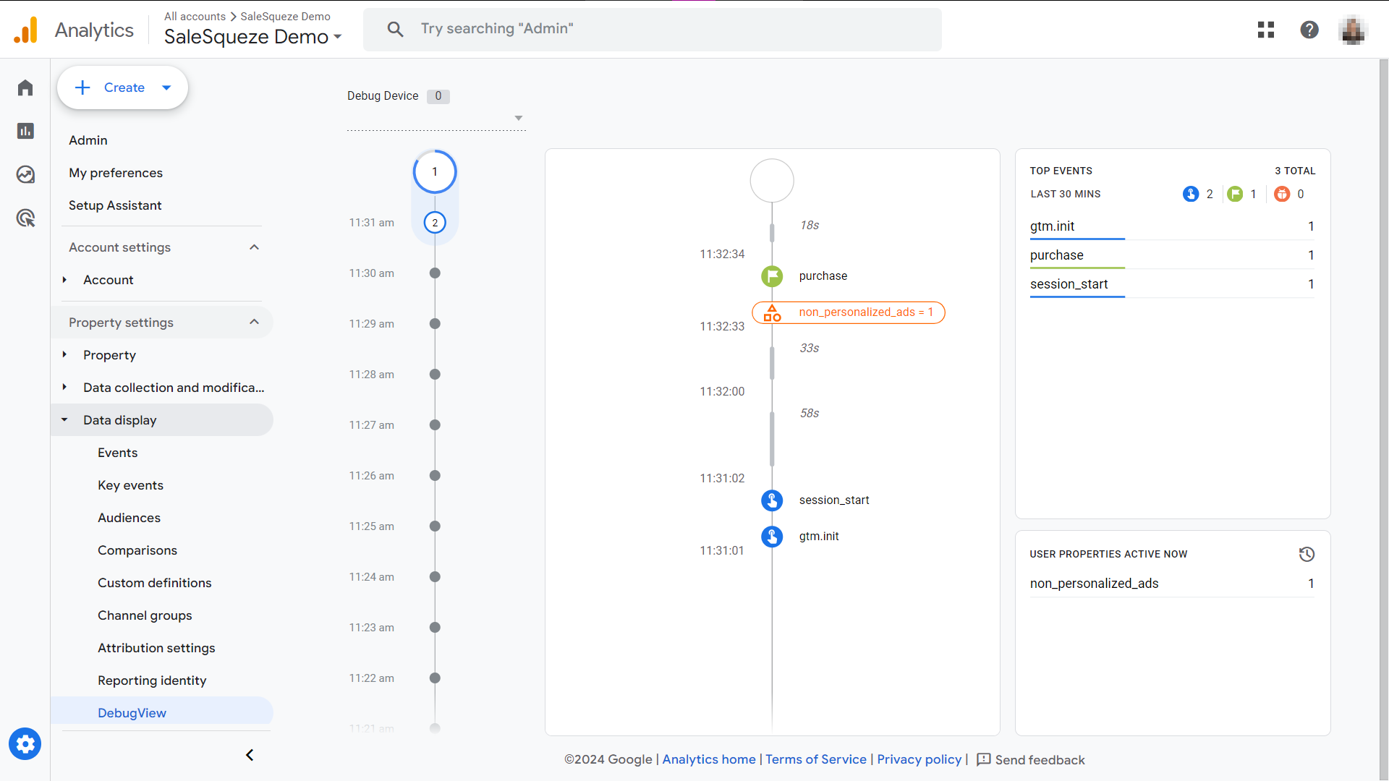Click the gtm.init event icon
Viewport: 1389px width, 781px height.
tap(772, 537)
